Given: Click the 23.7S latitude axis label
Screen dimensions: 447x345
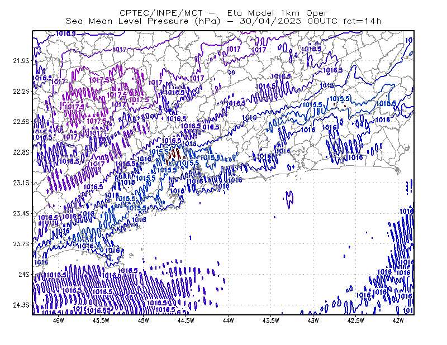Looking at the screenshot, I should [21, 244].
